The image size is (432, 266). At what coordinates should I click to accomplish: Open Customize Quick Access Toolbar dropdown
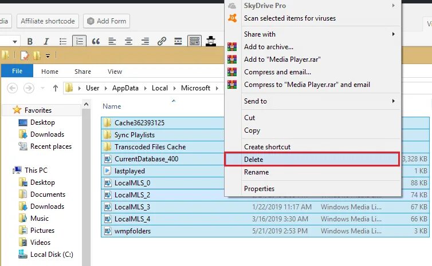(48, 56)
